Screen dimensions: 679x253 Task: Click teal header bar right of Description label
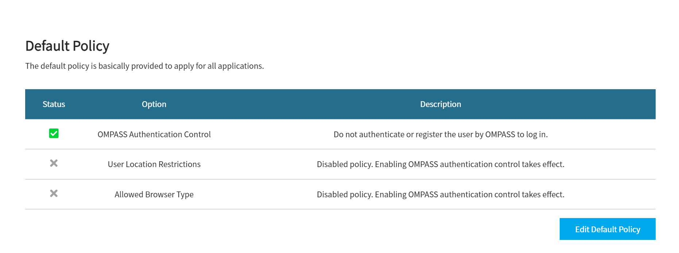[558, 104]
